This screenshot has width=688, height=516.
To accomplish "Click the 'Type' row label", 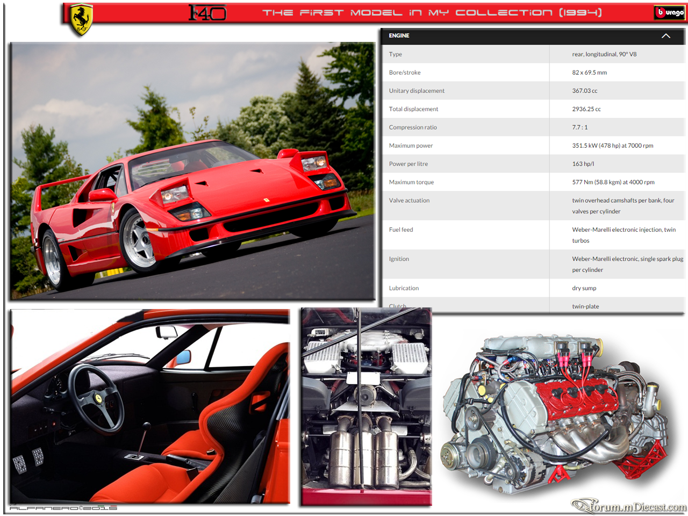I will point(396,54).
